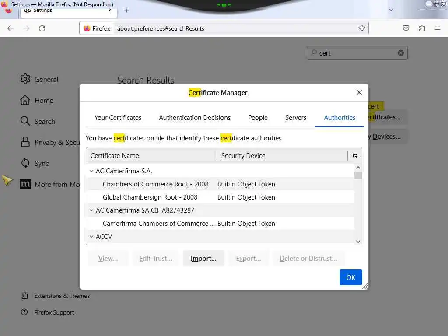Open the Privacy & Security lock icon
This screenshot has width=448, height=336.
tap(25, 142)
